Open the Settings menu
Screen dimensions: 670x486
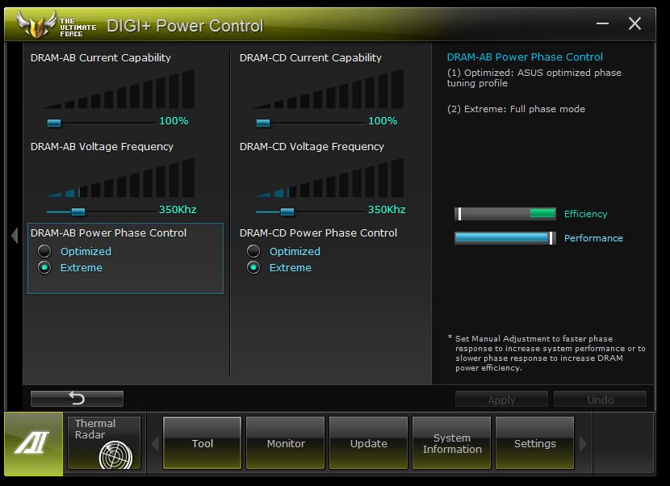[534, 443]
